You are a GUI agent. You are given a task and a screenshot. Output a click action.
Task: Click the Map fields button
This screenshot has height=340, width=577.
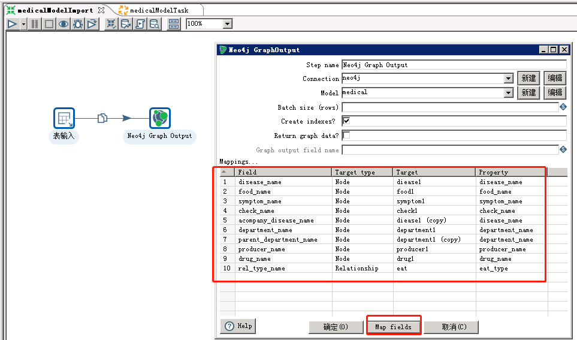pyautogui.click(x=393, y=327)
